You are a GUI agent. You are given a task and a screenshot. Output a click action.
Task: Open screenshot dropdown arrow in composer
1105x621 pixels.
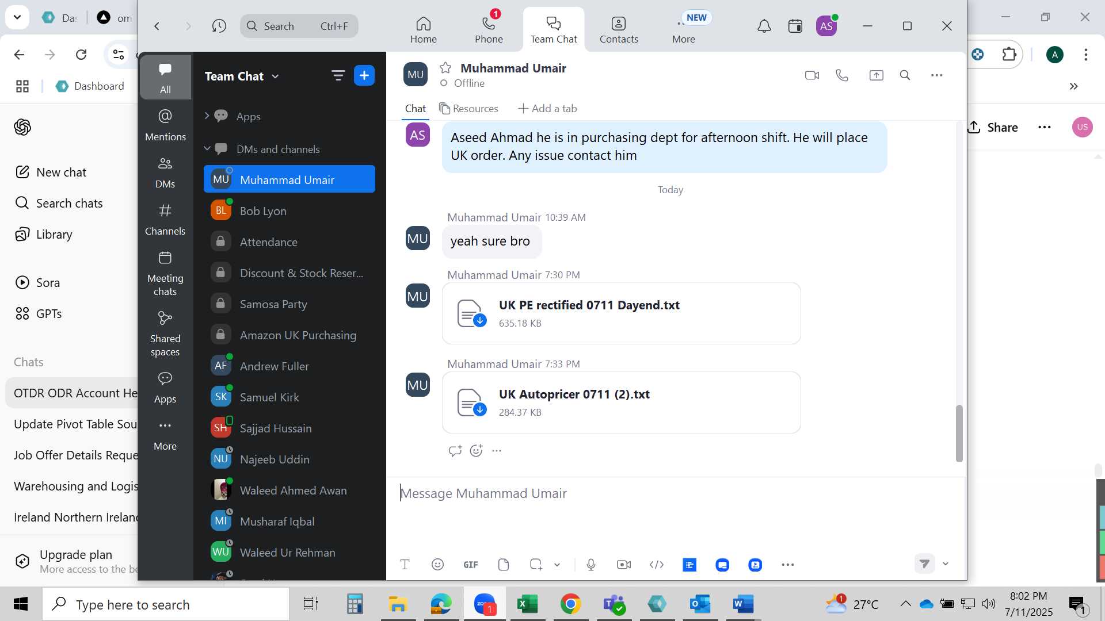(557, 565)
